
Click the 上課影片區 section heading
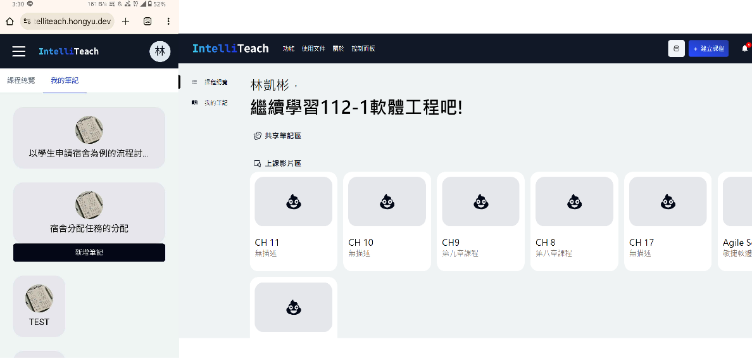[x=283, y=163]
